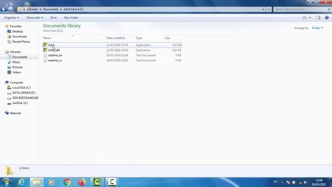Open Local Disk (C:)

point(21,88)
